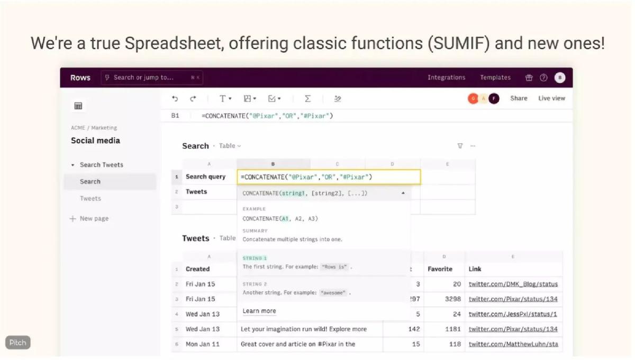635x360 pixels.
Task: Select column C header in Search table
Action: (x=338, y=164)
